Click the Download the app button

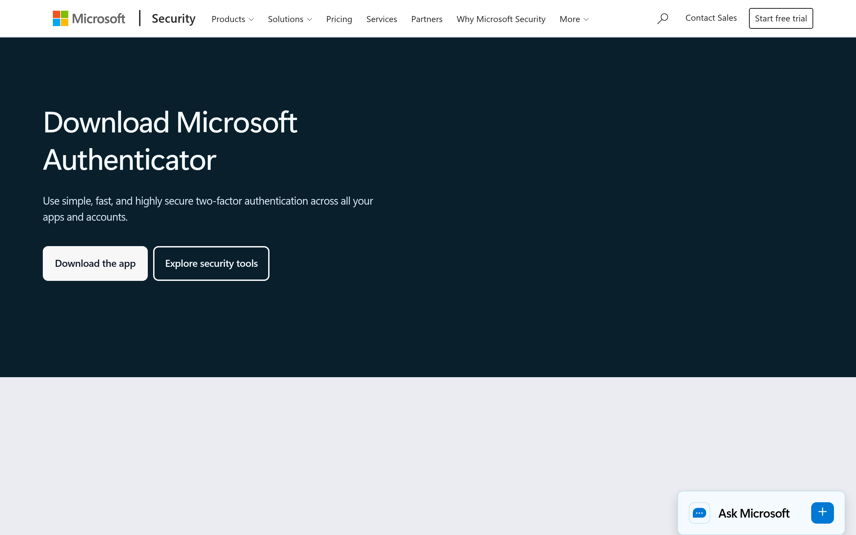[x=95, y=263]
